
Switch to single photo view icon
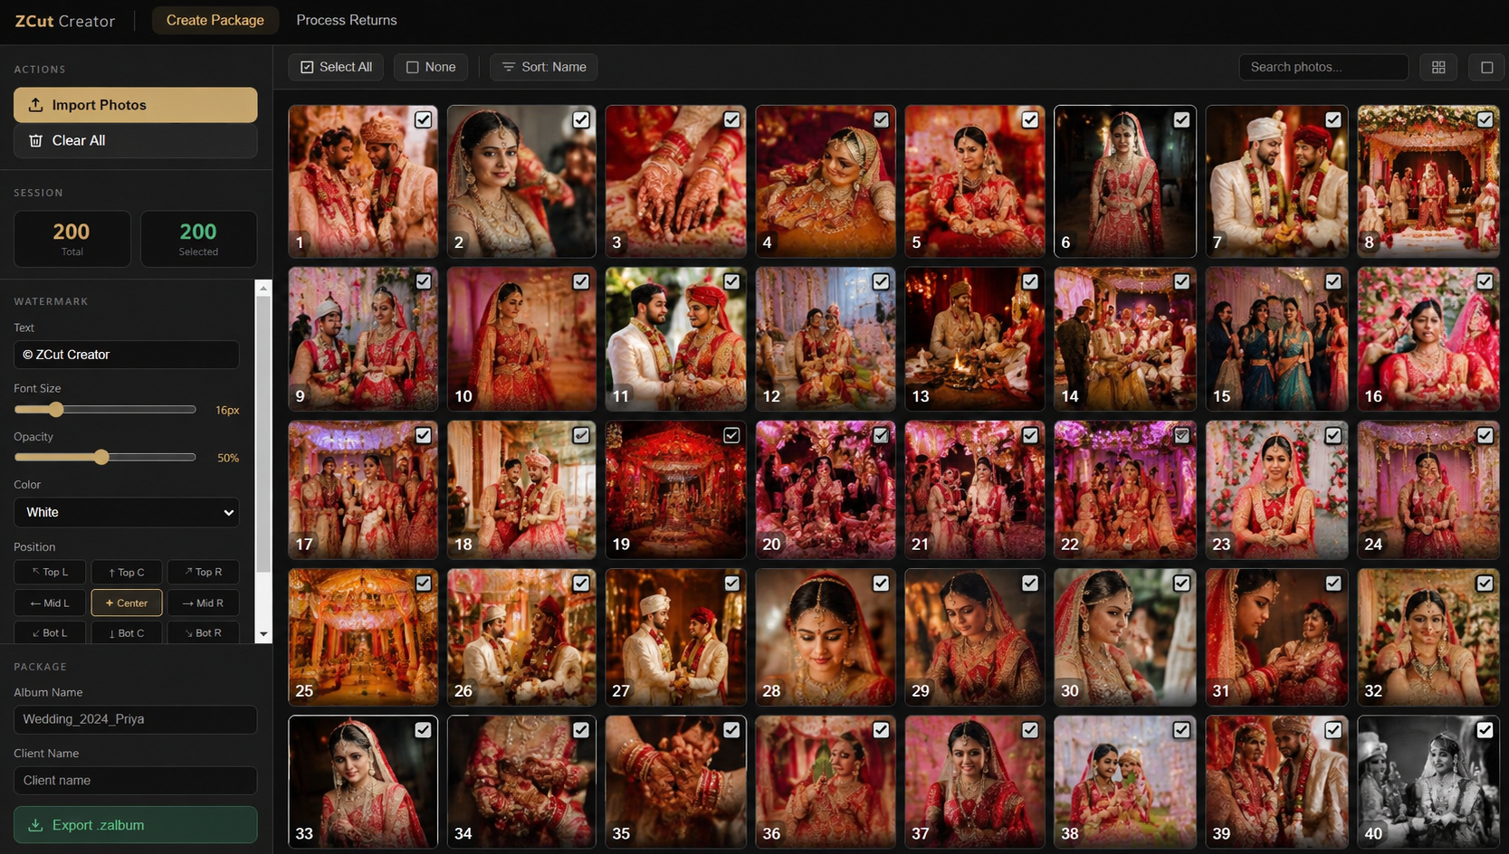pos(1486,67)
